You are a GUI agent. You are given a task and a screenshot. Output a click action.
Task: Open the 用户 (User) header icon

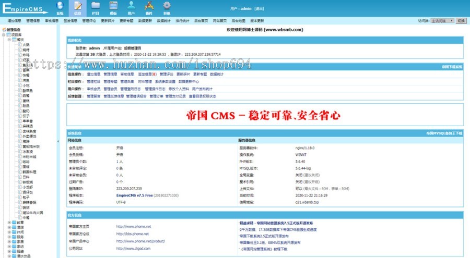coord(131,7)
